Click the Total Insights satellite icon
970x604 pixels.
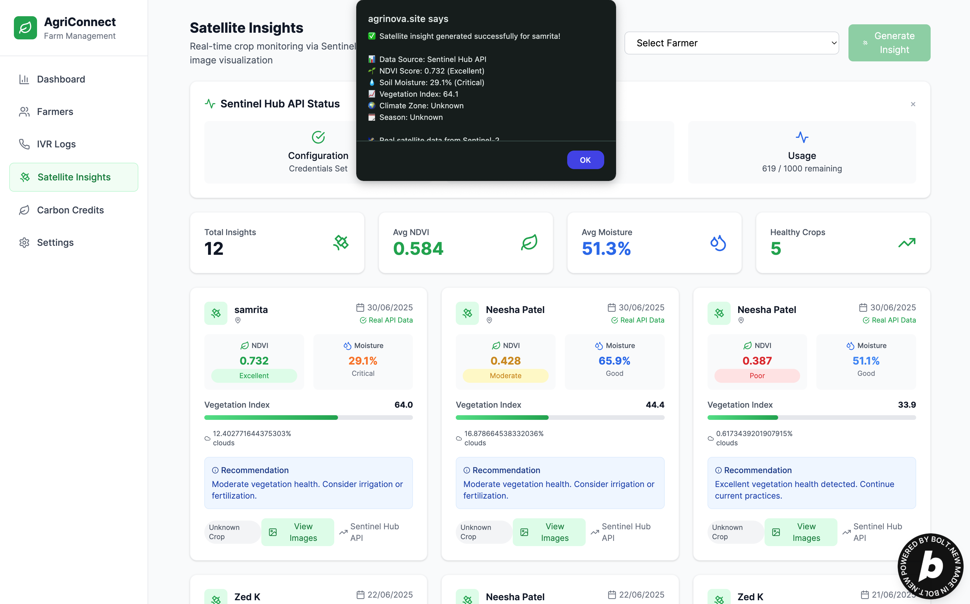point(341,242)
